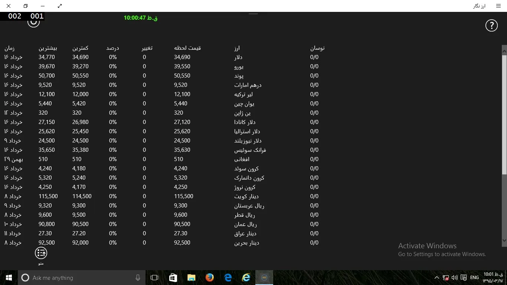Screen dimensions: 507x285
Task: Click the 39,550 current Euro price
Action: (x=182, y=66)
